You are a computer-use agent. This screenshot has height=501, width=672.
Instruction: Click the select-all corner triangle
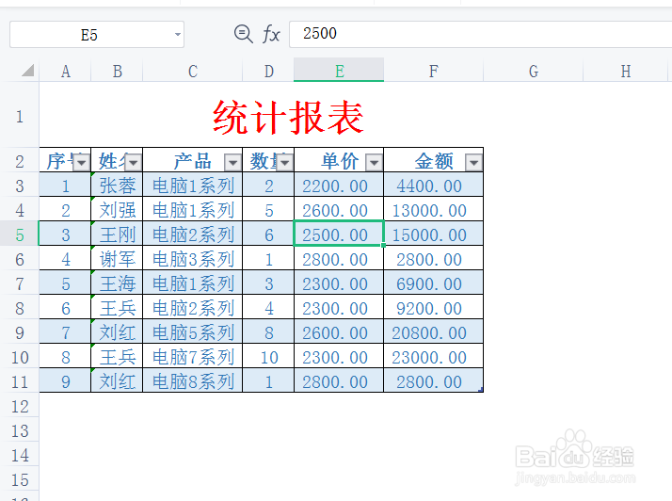pyautogui.click(x=28, y=71)
